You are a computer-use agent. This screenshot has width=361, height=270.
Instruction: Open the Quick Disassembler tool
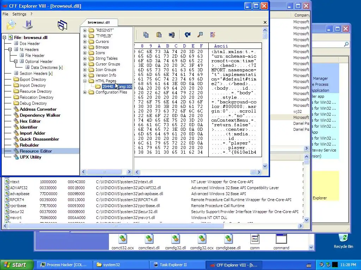coord(39,139)
